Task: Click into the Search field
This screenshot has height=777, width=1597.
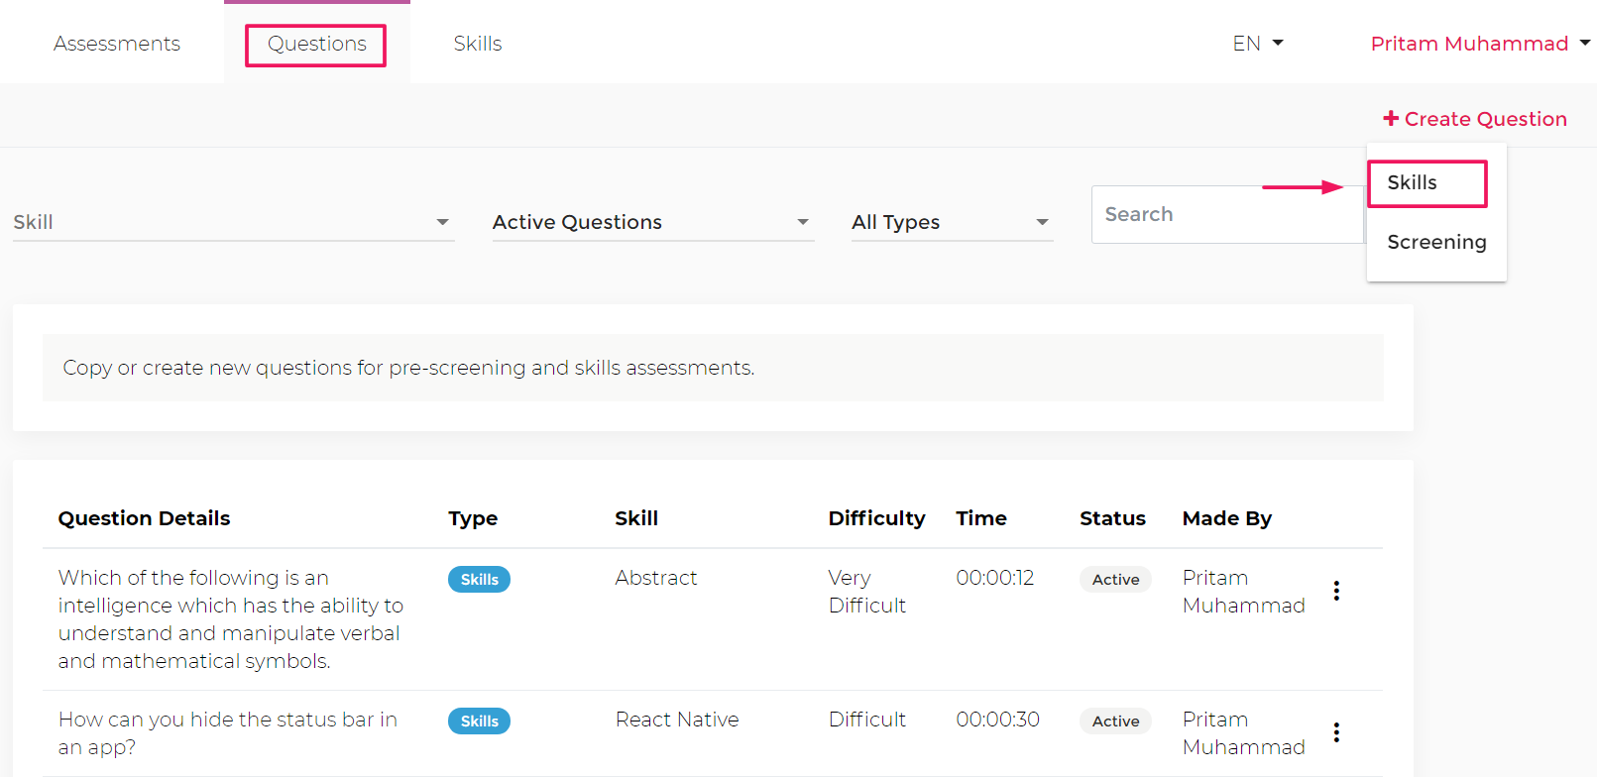Action: pos(1226,214)
